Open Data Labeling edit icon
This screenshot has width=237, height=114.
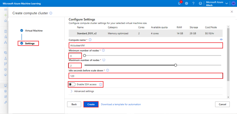6,97
